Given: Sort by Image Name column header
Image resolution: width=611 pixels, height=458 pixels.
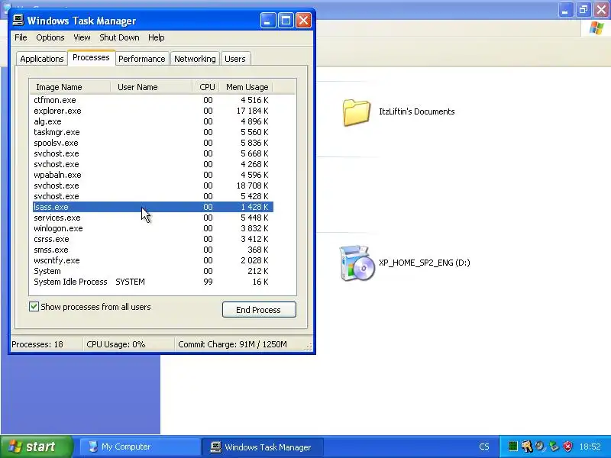Looking at the screenshot, I should pos(70,87).
